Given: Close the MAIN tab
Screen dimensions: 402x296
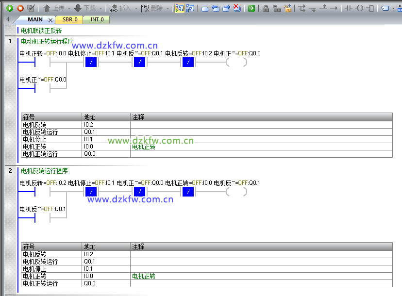Looking at the screenshot, I should (x=50, y=20).
